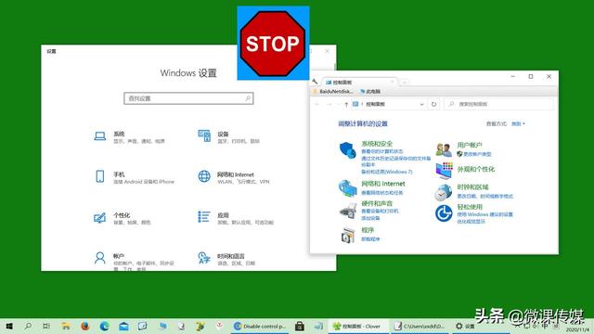Switch to 'Disable control p...' taskbar window

[x=260, y=326]
